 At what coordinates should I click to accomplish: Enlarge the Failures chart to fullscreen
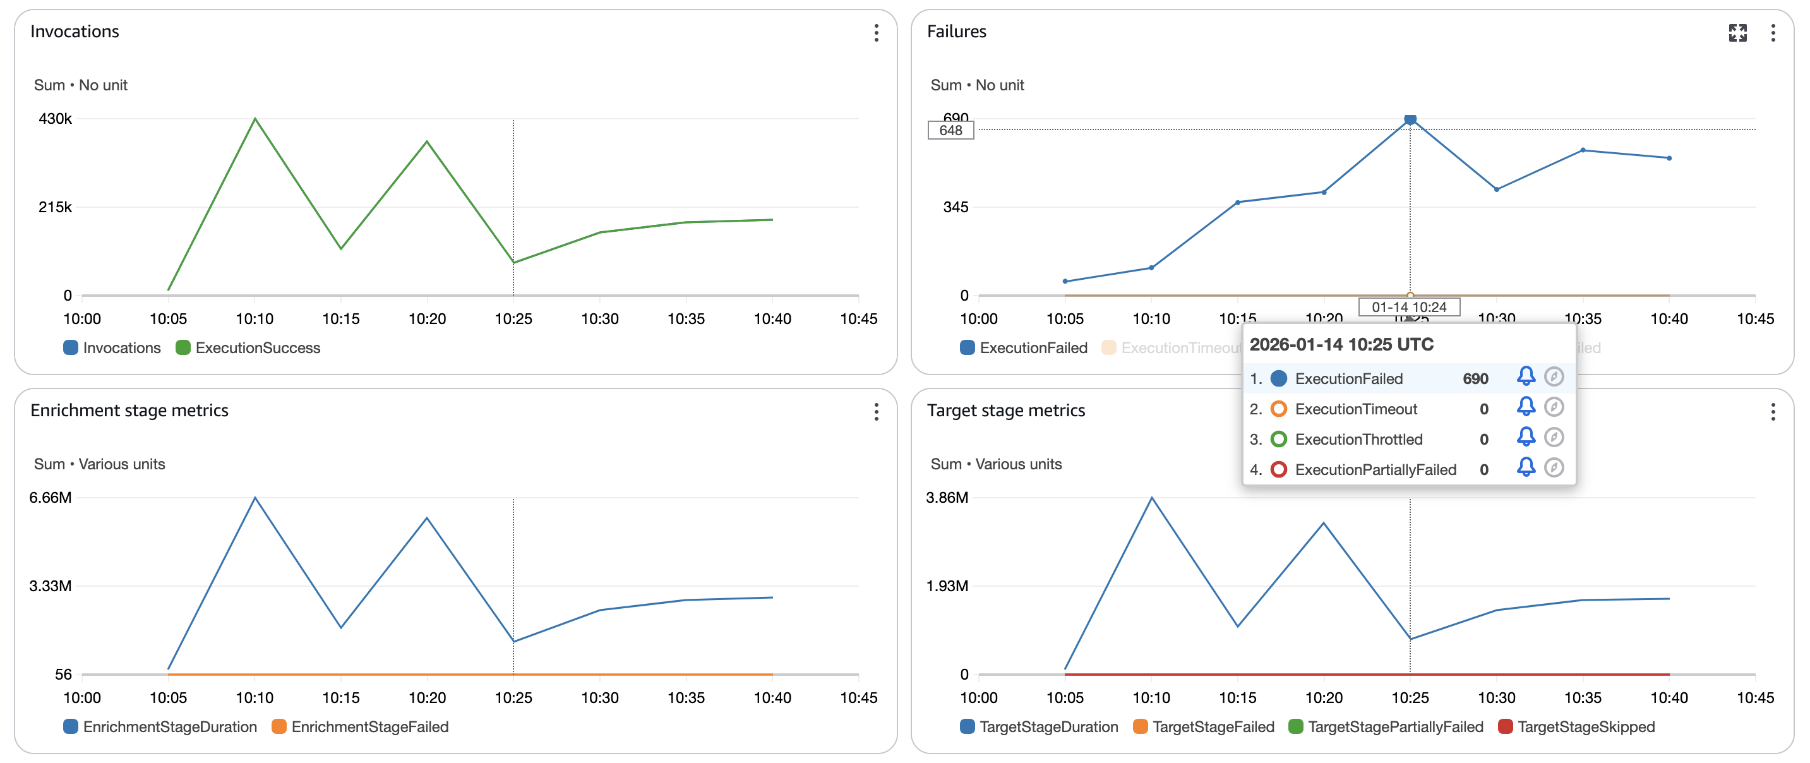[1737, 32]
